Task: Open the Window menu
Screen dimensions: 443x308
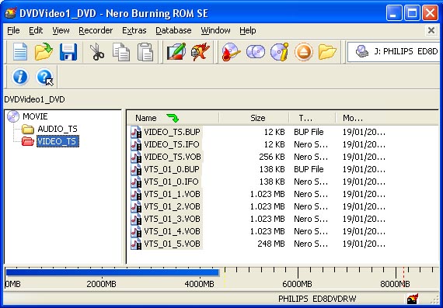Action: [215, 30]
